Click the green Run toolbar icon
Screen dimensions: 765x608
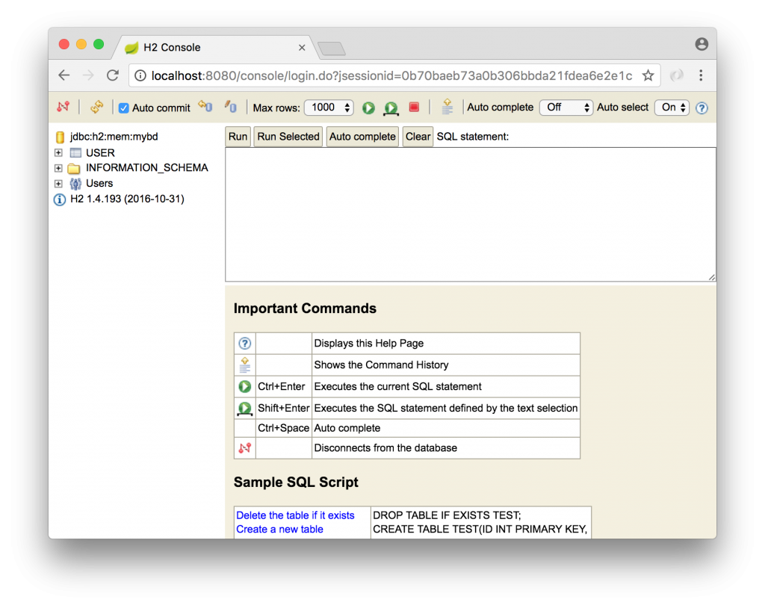[x=368, y=108]
